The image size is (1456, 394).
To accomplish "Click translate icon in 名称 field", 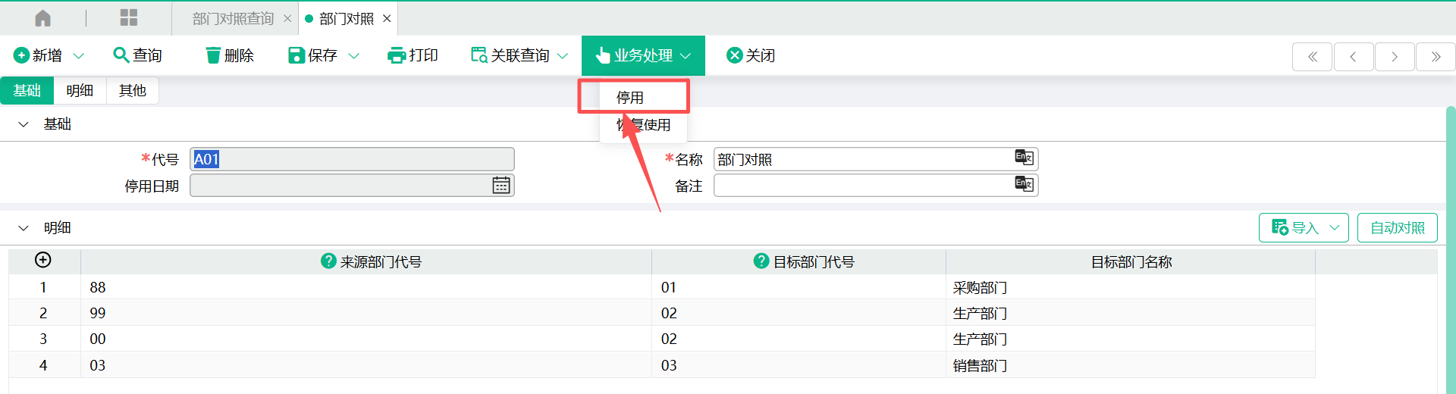I will (x=1024, y=158).
